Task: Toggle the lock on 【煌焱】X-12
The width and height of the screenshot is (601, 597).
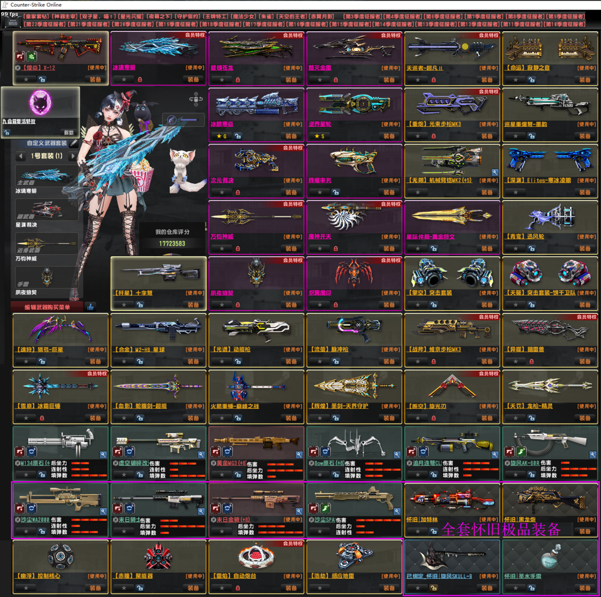Action: click(42, 79)
